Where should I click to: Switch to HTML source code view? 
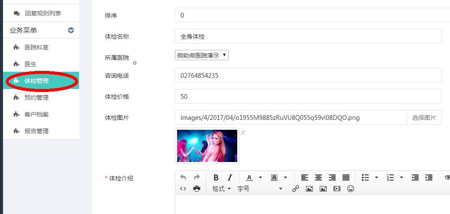[x=183, y=189]
